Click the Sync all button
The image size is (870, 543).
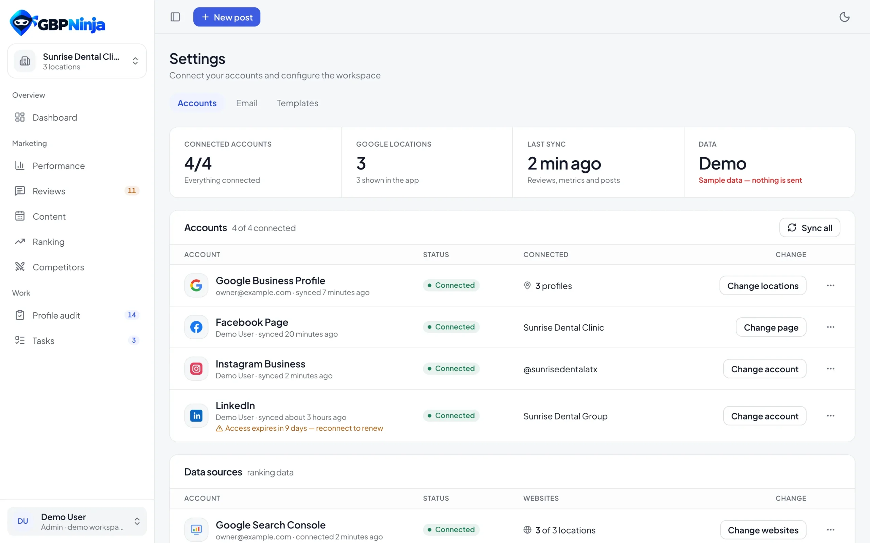coord(809,228)
